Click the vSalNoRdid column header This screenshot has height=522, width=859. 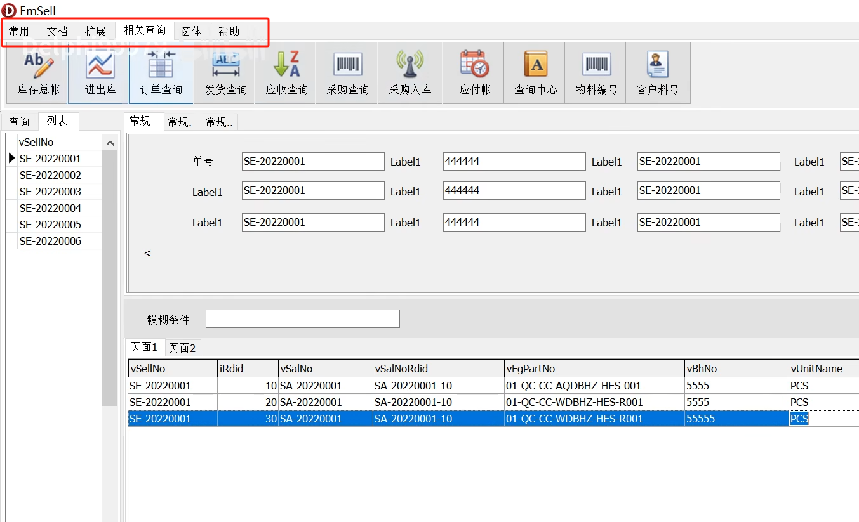(x=439, y=369)
